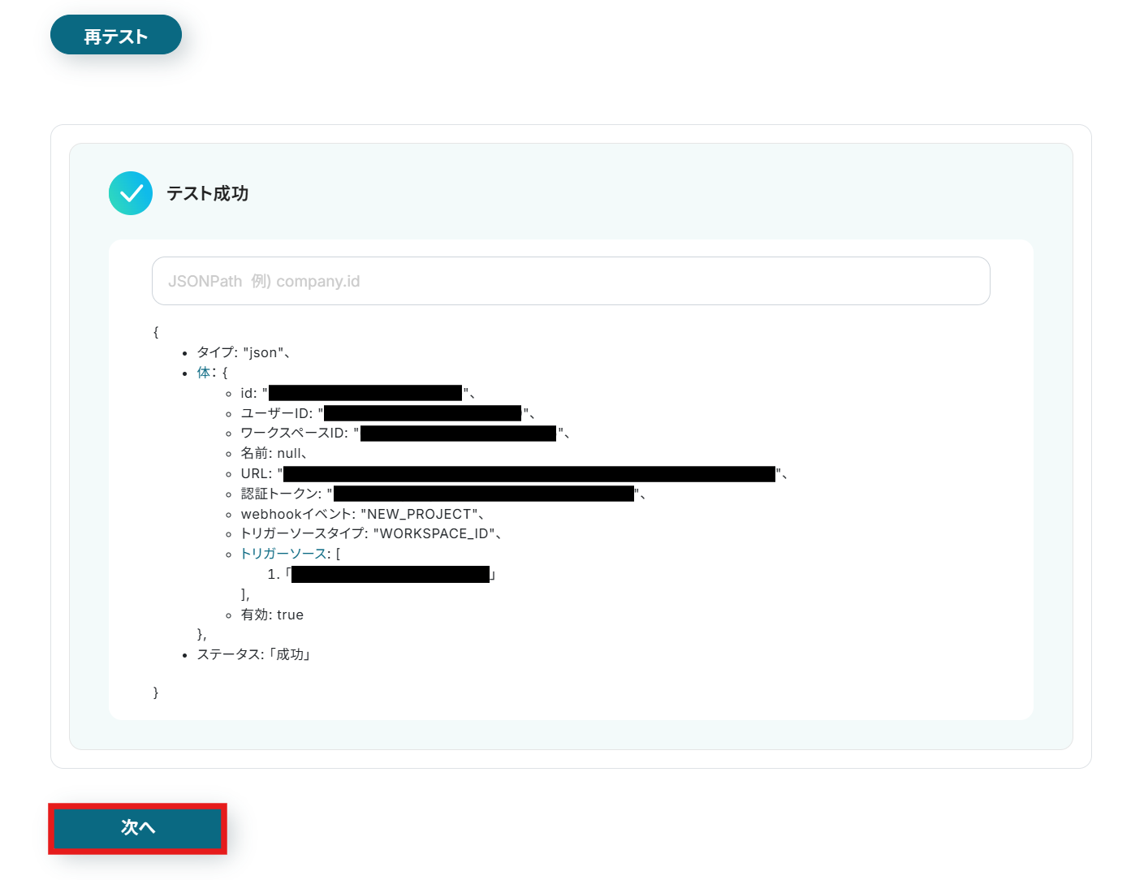Click the 認証トークン label
Image resolution: width=1131 pixels, height=880 pixels.
click(x=281, y=494)
